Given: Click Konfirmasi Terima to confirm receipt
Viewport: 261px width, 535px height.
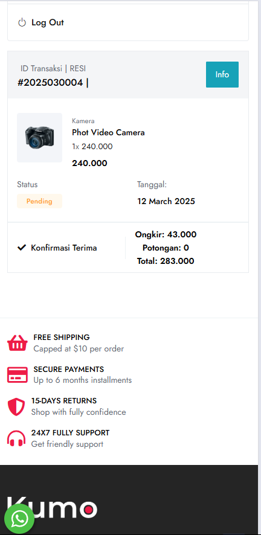Looking at the screenshot, I should pos(57,248).
